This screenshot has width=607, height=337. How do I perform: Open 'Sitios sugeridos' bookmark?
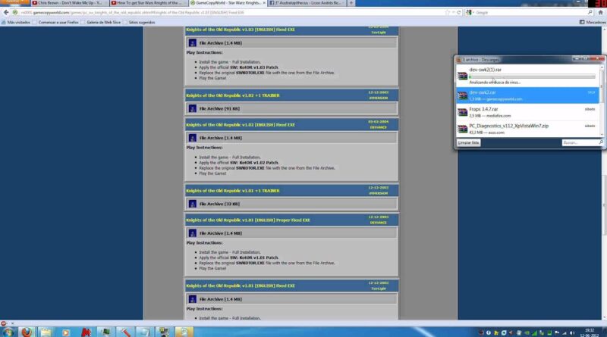coord(139,23)
